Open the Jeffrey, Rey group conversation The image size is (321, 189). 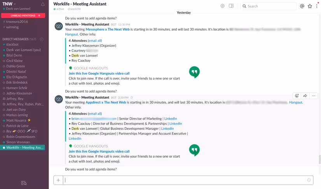pos(15,99)
